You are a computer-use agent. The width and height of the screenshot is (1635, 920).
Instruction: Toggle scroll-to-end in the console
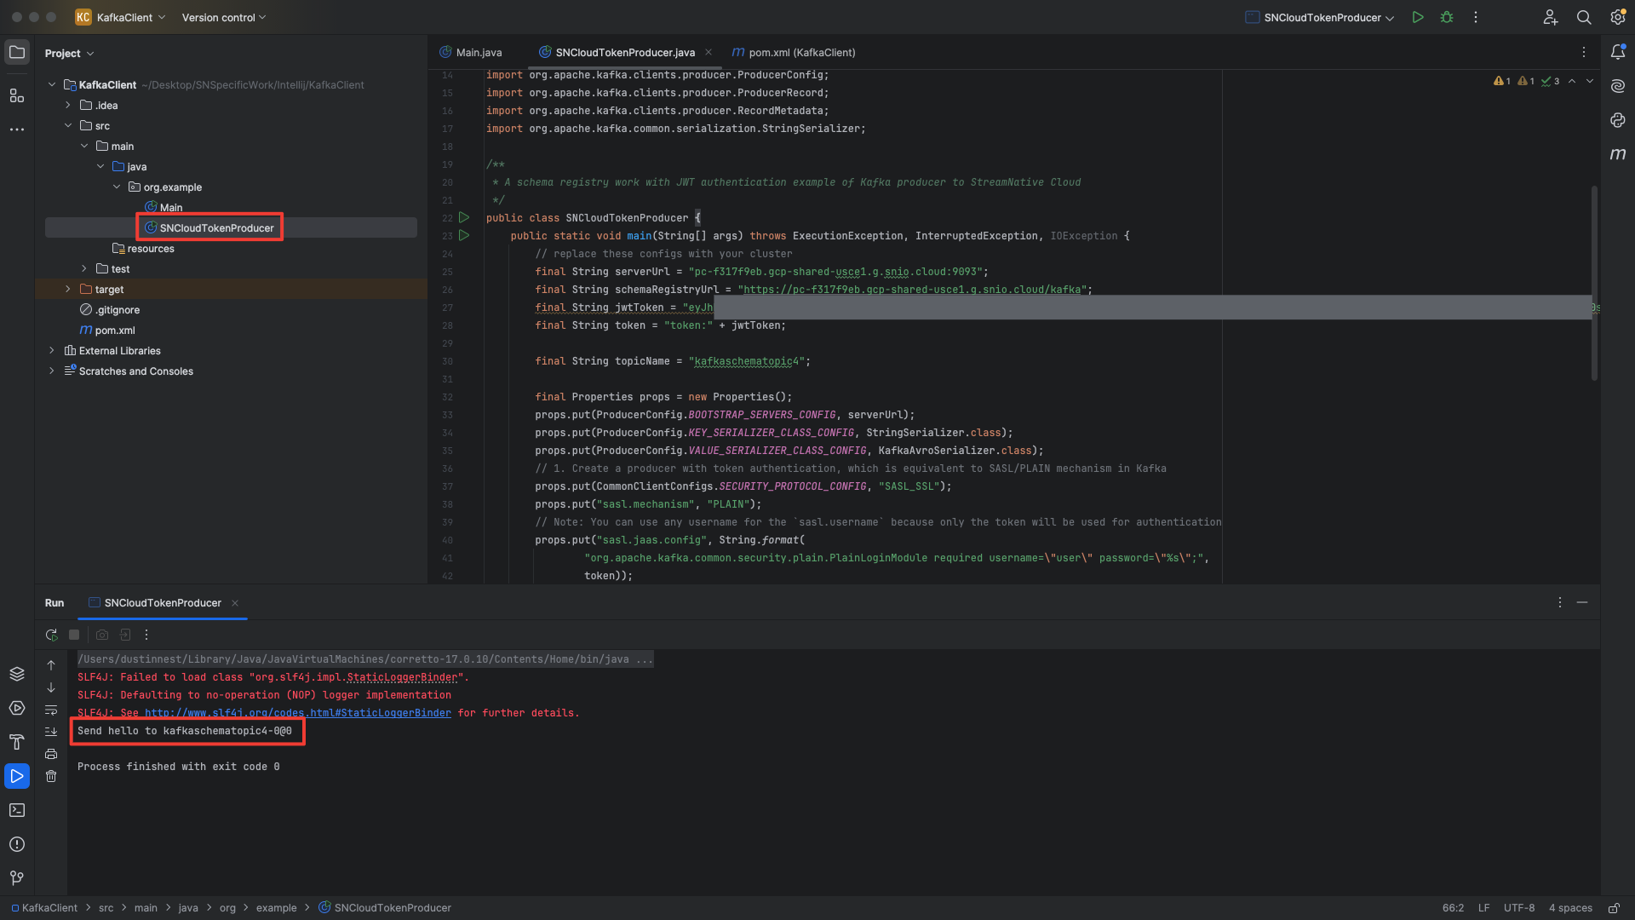click(x=51, y=731)
